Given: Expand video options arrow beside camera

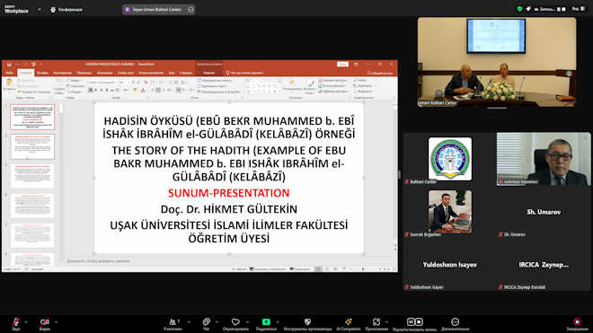Looking at the screenshot, I should pyautogui.click(x=56, y=322).
